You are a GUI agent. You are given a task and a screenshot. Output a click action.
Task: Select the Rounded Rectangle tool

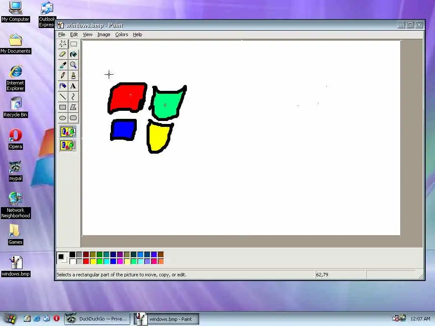point(73,118)
